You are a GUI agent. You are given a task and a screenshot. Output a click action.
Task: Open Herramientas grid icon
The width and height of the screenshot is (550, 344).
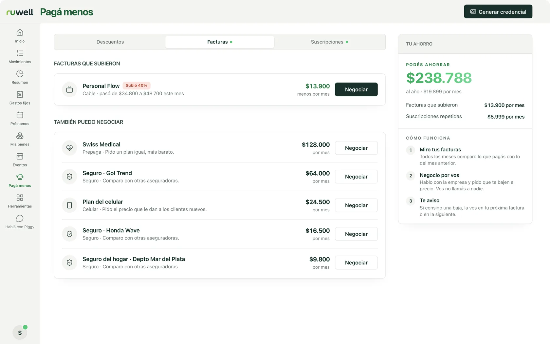pos(20,198)
